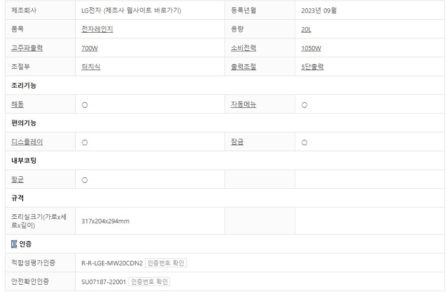Click the 1050W power consumption link
This screenshot has width=446, height=292.
coord(311,48)
